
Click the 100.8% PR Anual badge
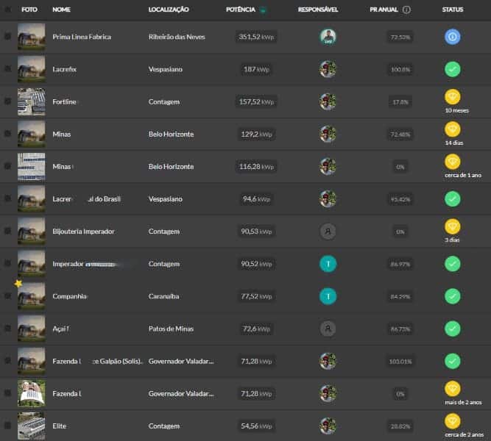pos(400,69)
